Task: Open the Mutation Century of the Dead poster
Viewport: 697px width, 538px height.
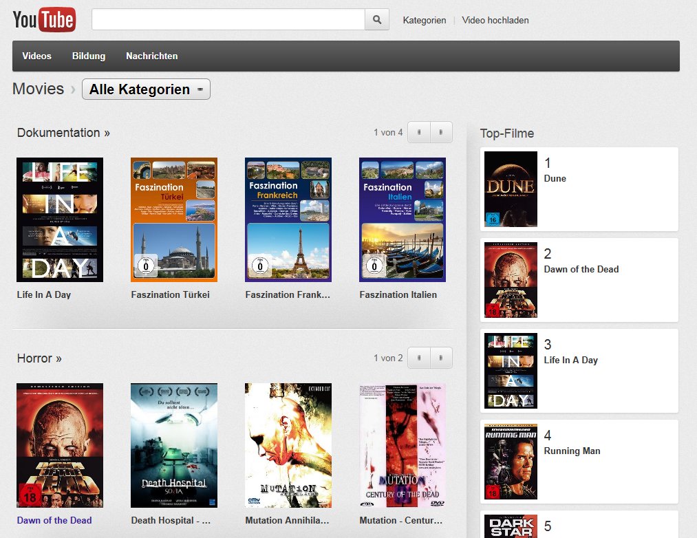Action: point(403,446)
